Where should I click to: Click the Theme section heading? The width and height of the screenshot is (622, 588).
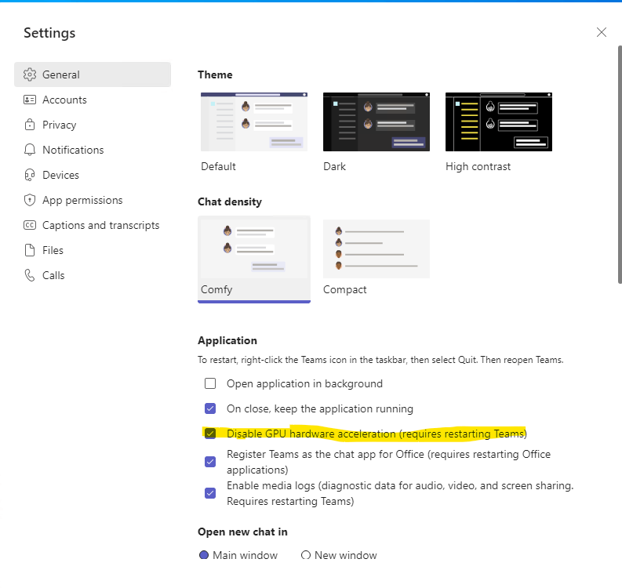[215, 74]
